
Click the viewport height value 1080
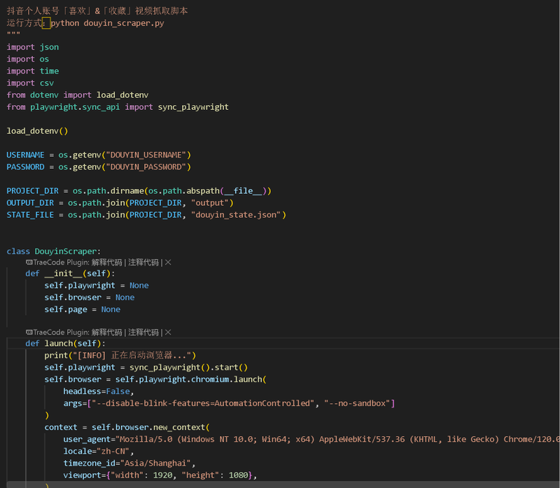pos(238,475)
